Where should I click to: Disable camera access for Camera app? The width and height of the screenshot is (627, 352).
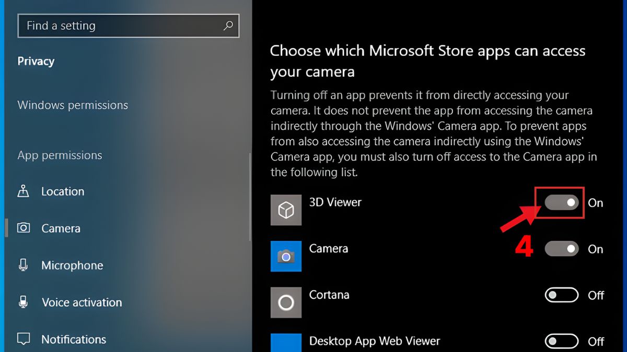(x=562, y=249)
